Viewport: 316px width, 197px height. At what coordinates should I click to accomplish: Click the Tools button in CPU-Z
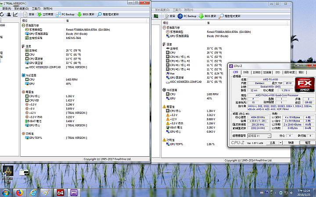tap(272, 143)
